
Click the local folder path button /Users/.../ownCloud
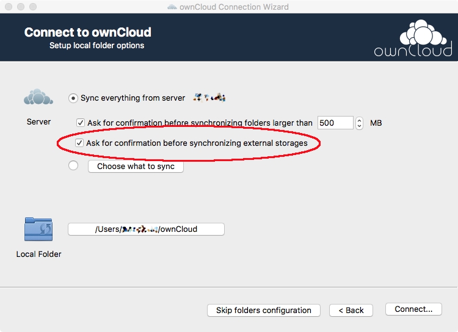tap(146, 229)
